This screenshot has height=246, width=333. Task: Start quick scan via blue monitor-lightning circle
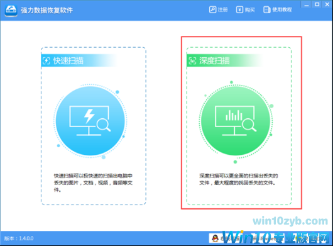90,121
